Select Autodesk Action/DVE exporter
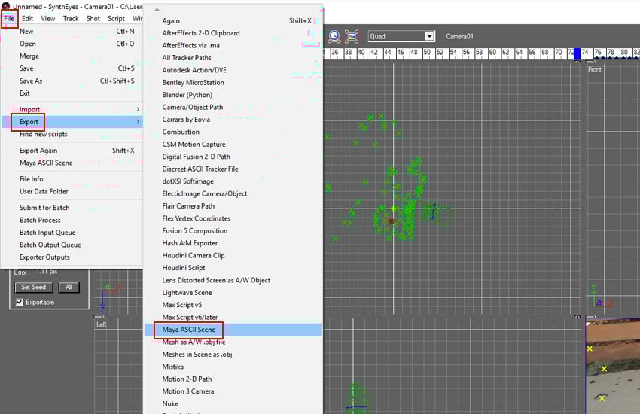The height and width of the screenshot is (414, 640). pyautogui.click(x=233, y=70)
